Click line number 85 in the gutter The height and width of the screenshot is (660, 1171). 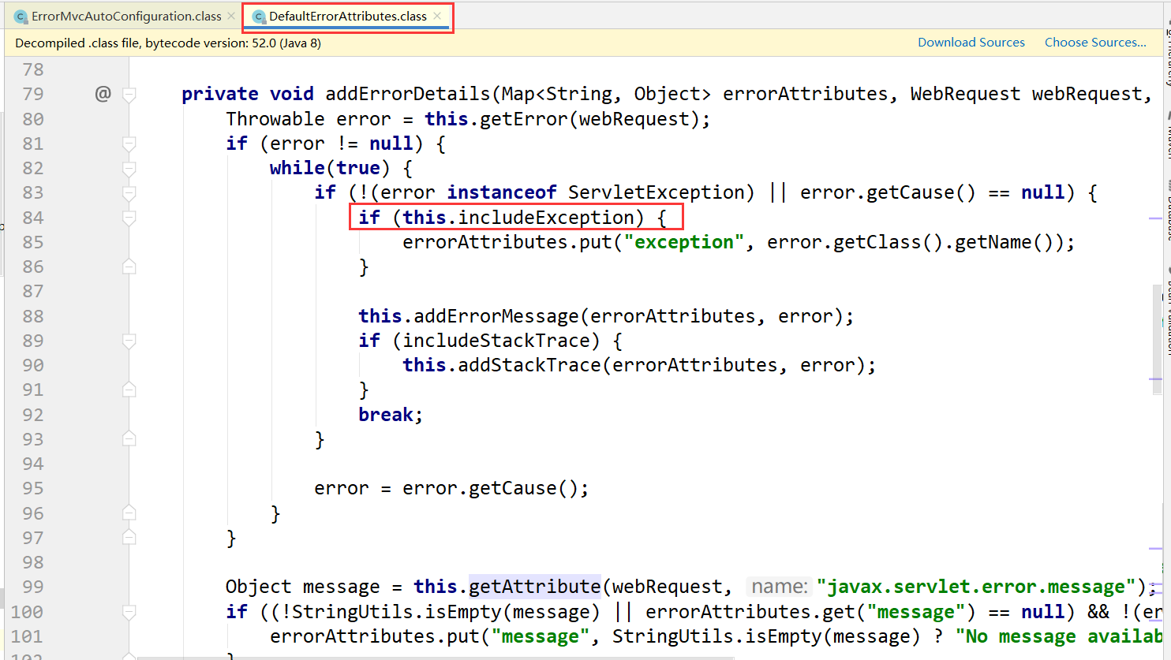(33, 242)
